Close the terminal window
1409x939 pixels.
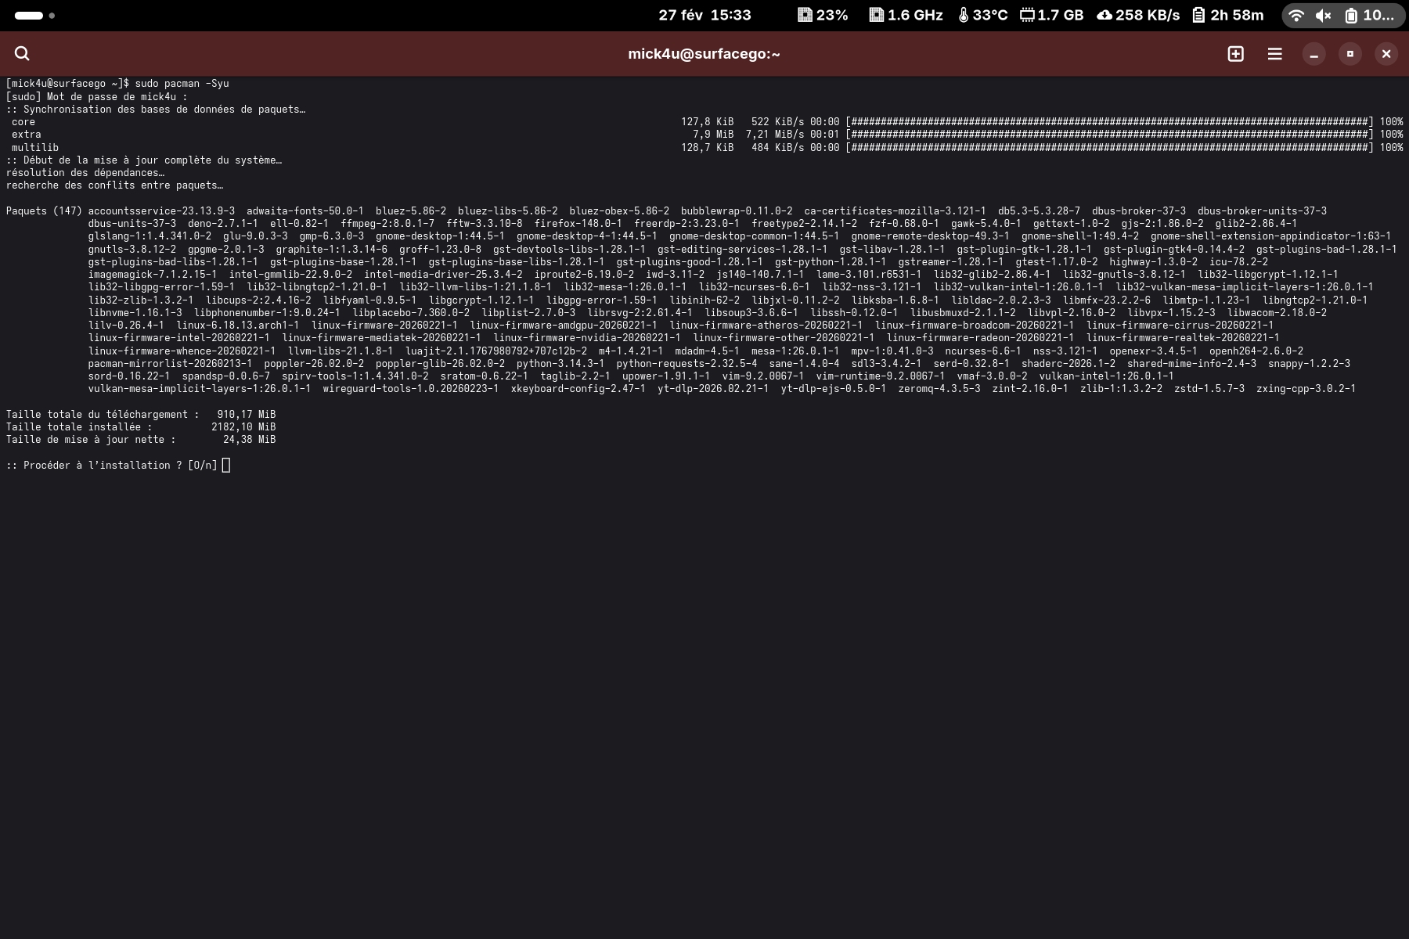(x=1386, y=53)
